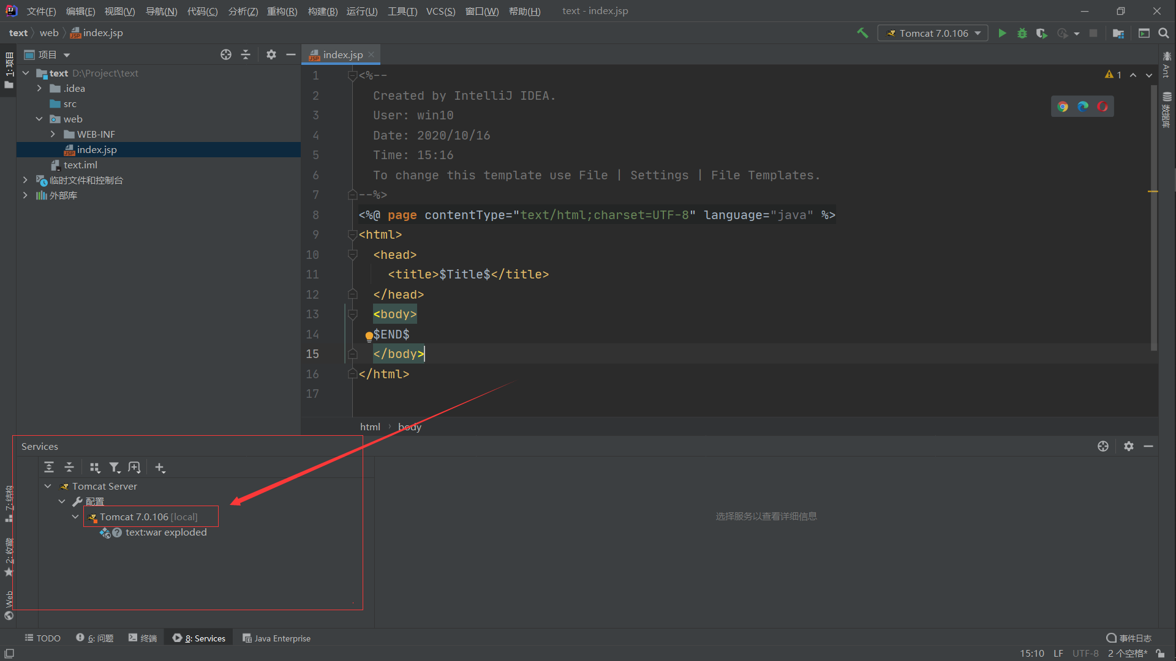Screen dimensions: 1176x661
Task: Click 15:10 cursor position in status bar
Action: [1032, 654]
